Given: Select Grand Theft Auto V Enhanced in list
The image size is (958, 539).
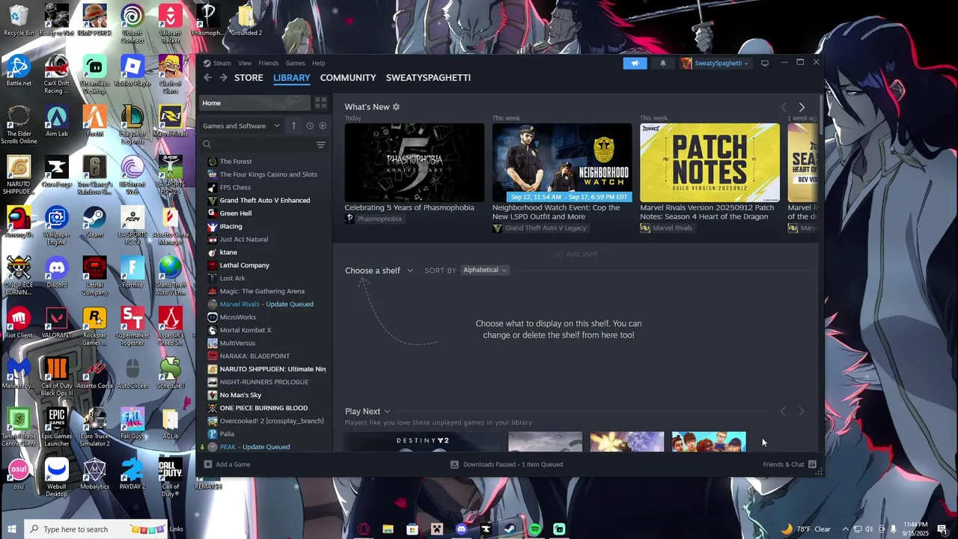Looking at the screenshot, I should tap(265, 201).
